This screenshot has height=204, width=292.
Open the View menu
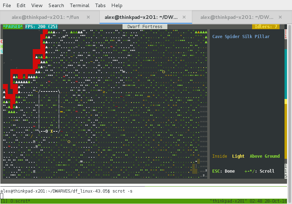(37, 5)
